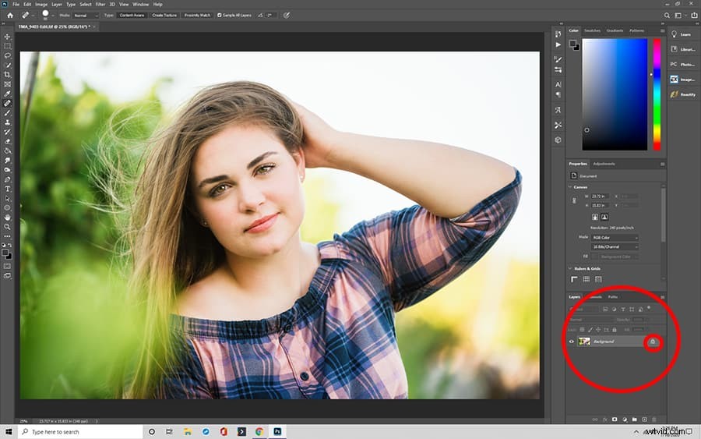Select the Clone Stamp tool
701x439 pixels.
pos(7,122)
